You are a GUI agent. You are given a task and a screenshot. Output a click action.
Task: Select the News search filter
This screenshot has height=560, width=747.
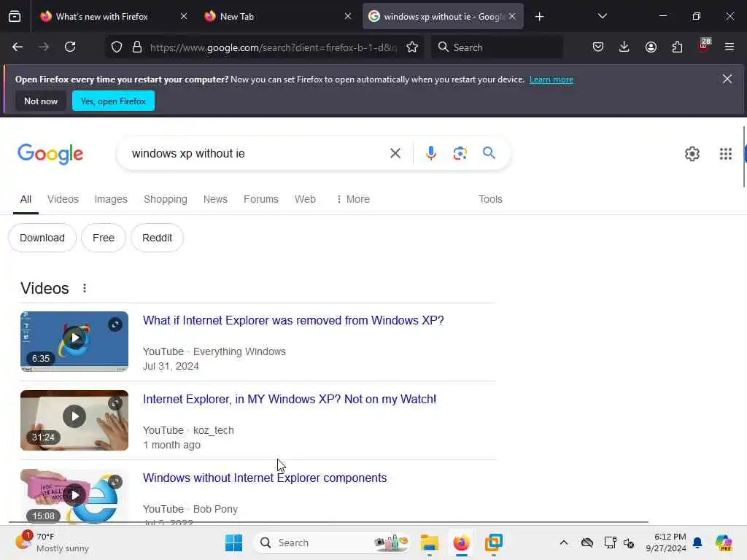215,199
